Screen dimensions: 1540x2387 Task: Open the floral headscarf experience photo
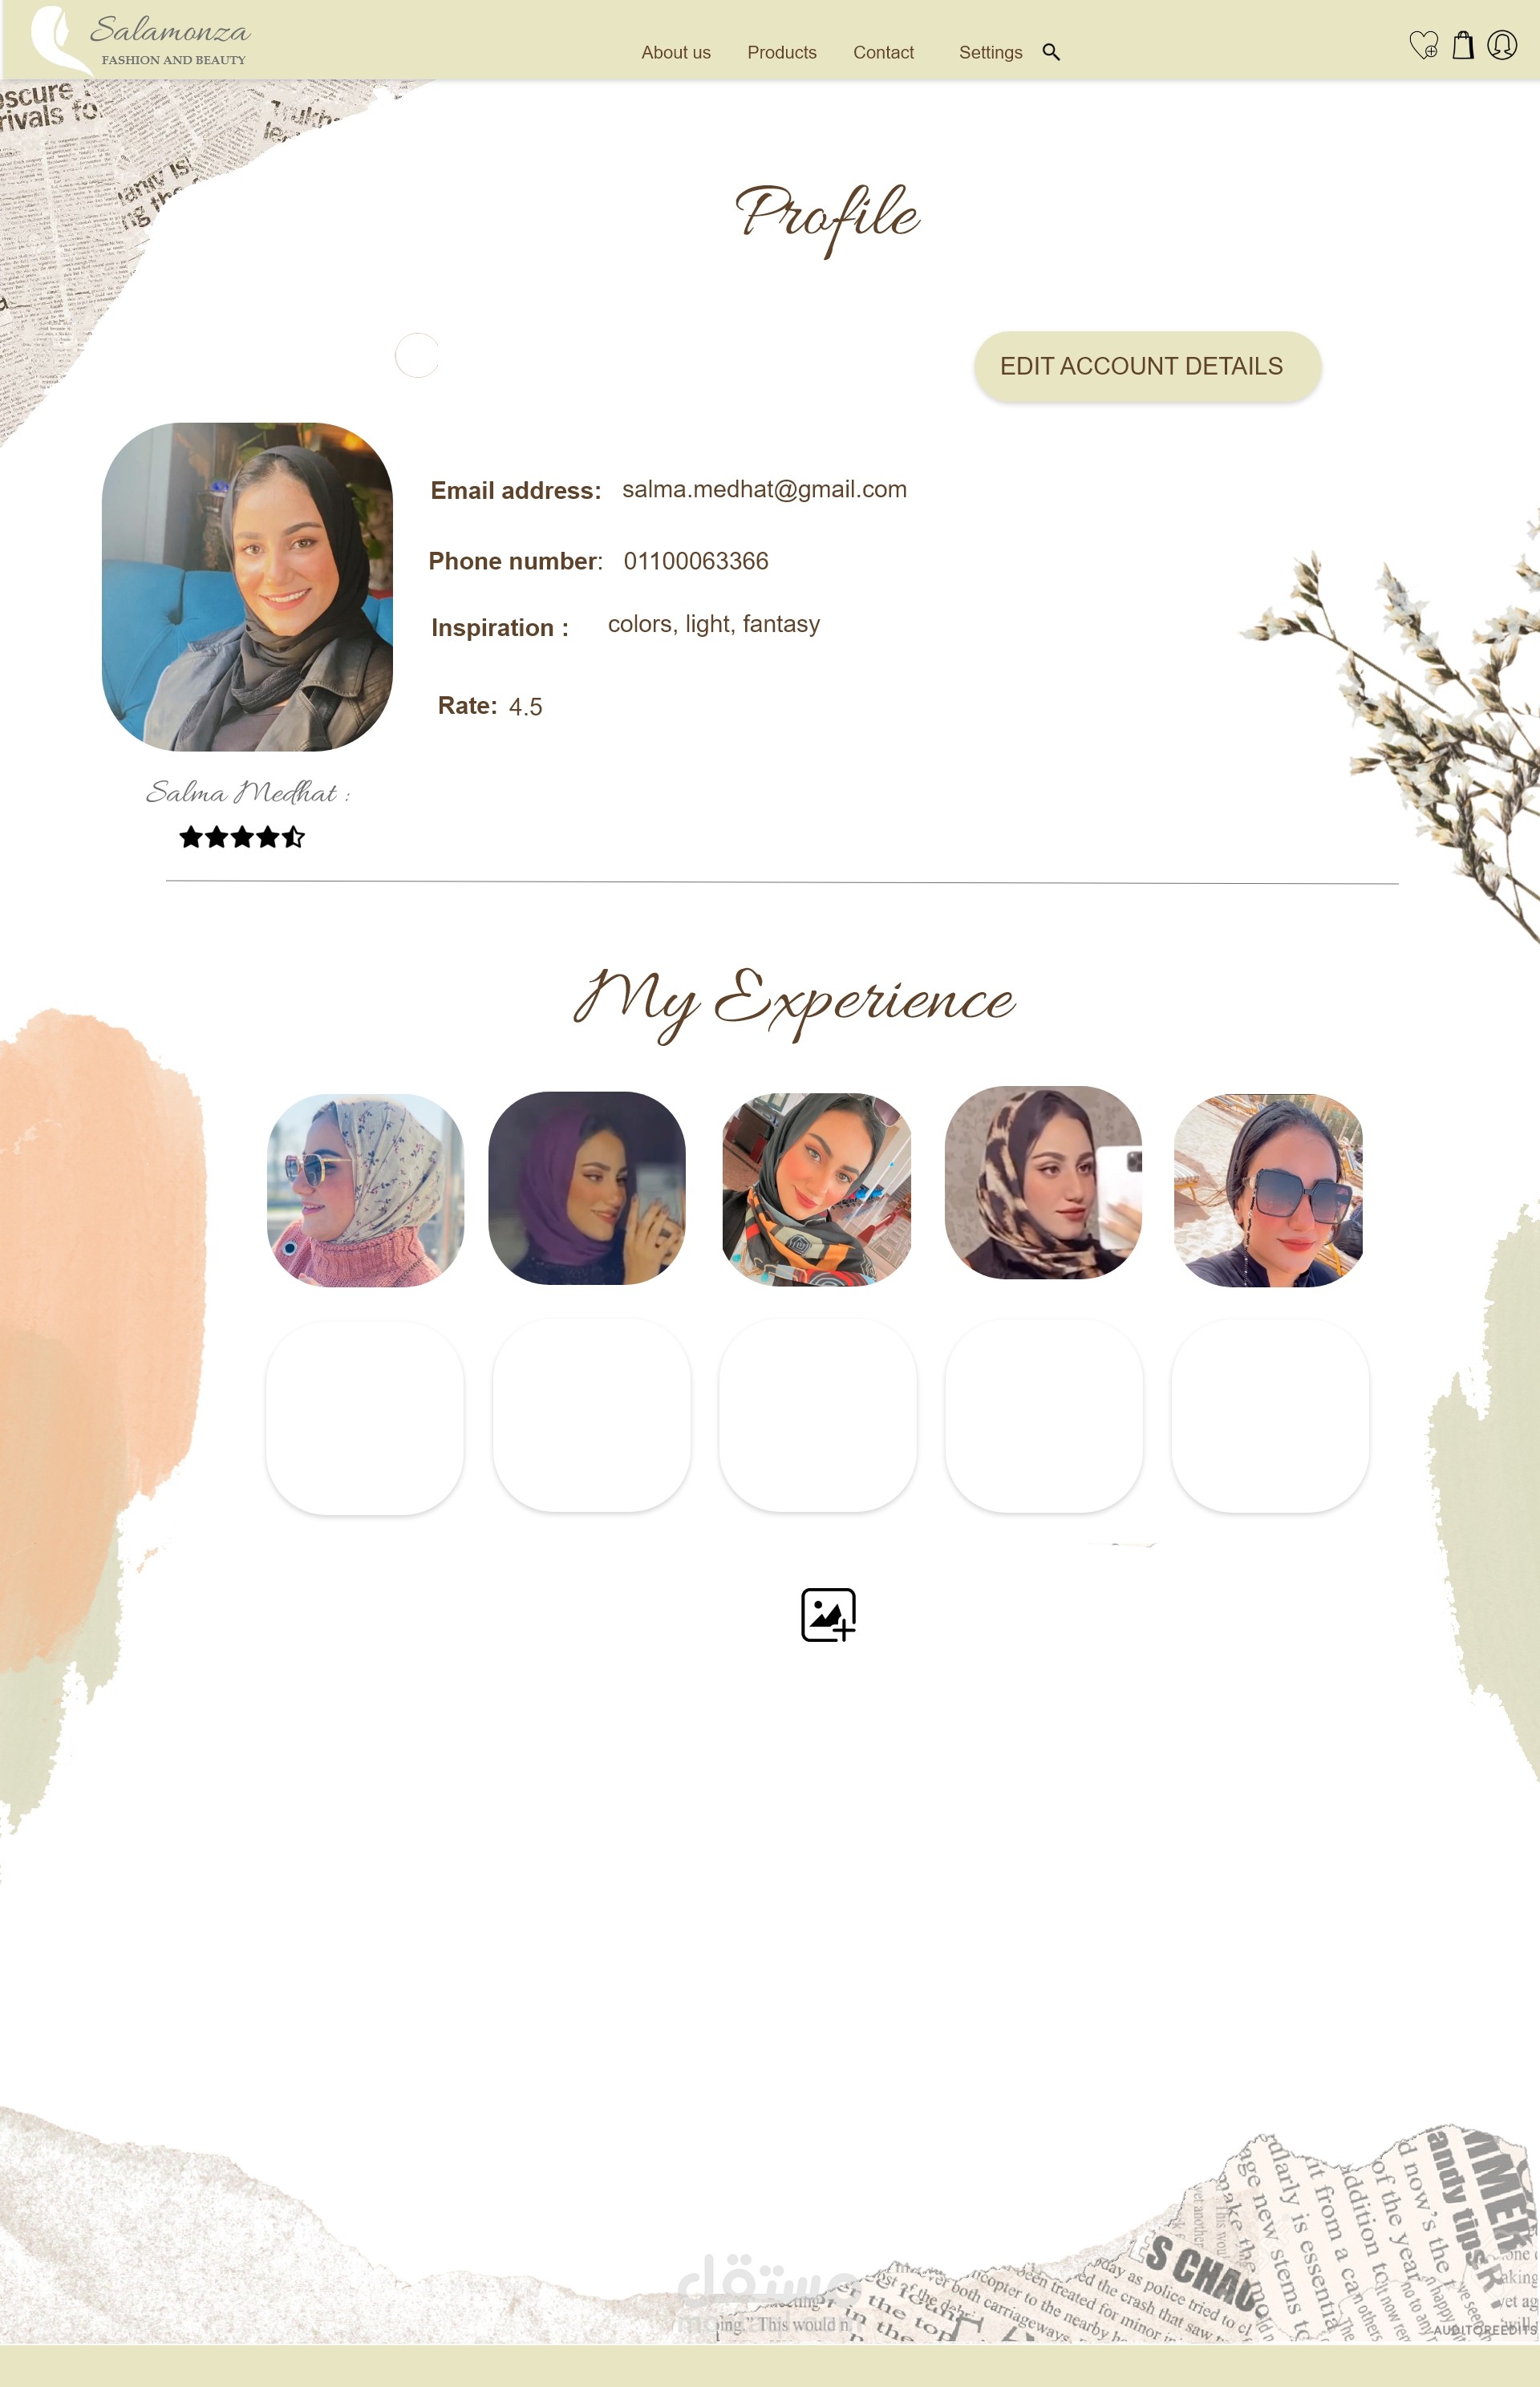tap(365, 1189)
